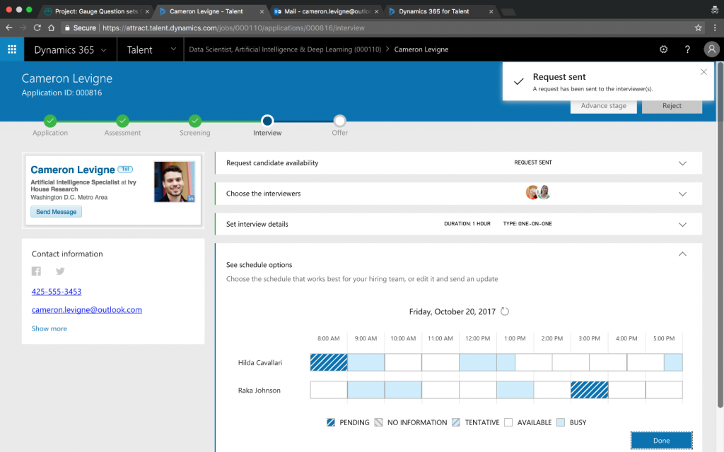Dismiss the Request sent notification
The height and width of the screenshot is (452, 724).
[703, 71]
